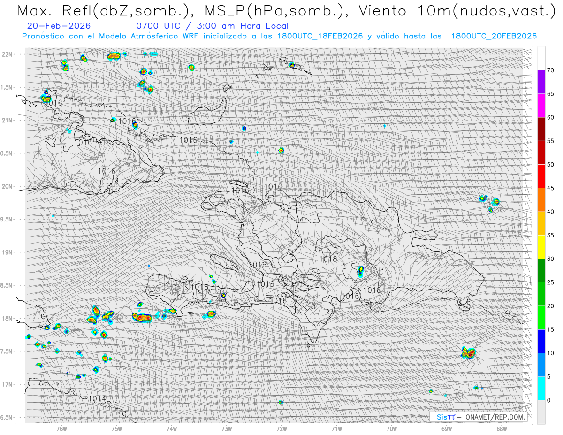Click the colorbar value "40"
The width and height of the screenshot is (563, 435).
click(550, 212)
